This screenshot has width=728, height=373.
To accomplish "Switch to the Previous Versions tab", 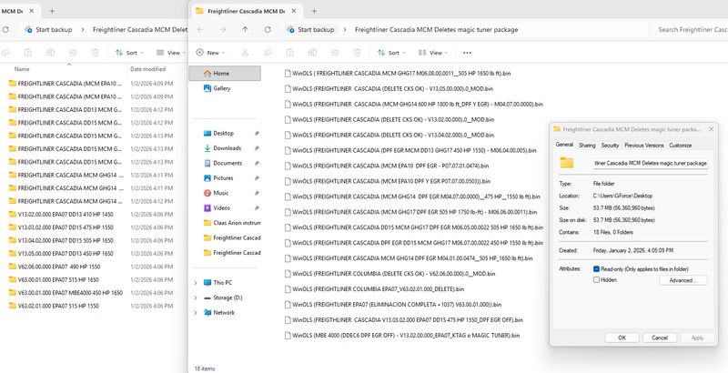I will tap(644, 145).
